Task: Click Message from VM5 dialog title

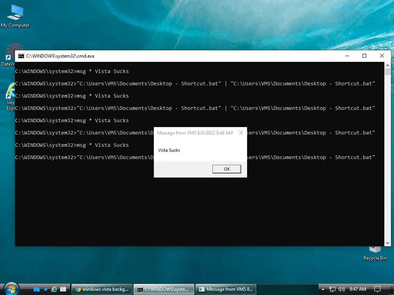Action: (195, 133)
